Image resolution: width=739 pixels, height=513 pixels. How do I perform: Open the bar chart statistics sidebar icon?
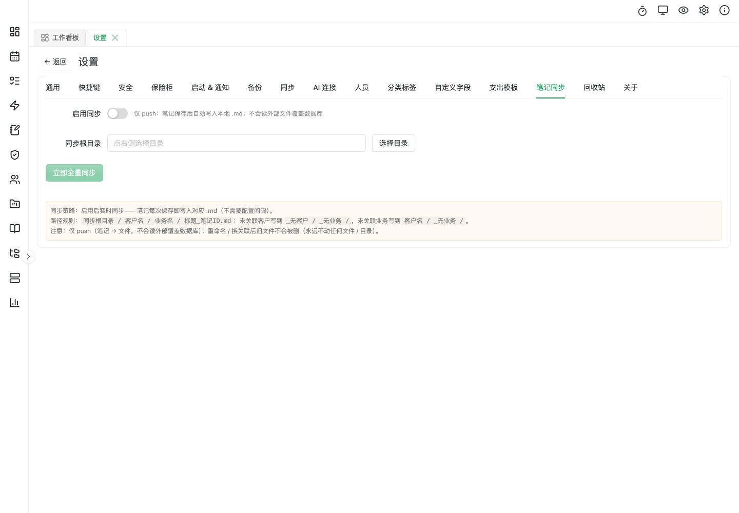coord(15,303)
